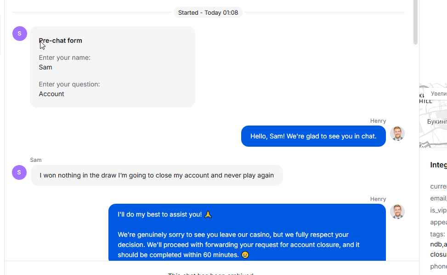Click Henry's avatar photo beside the greeting message
The image size is (447, 275).
coord(397,133)
